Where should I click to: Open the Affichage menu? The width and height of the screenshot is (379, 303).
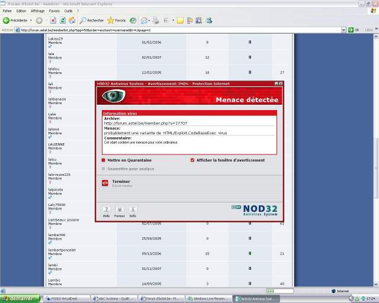tap(37, 11)
